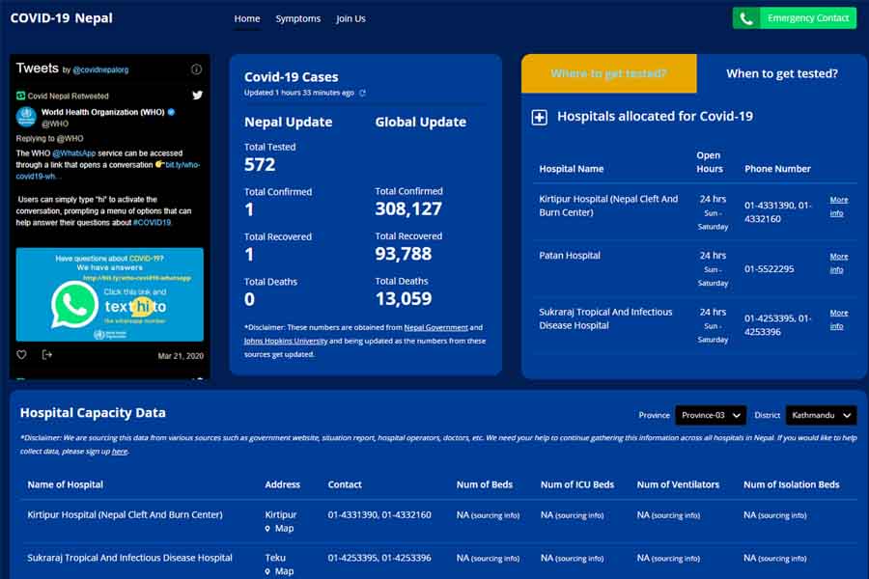
Task: Click the hospital plus icon beside heading
Action: [540, 117]
